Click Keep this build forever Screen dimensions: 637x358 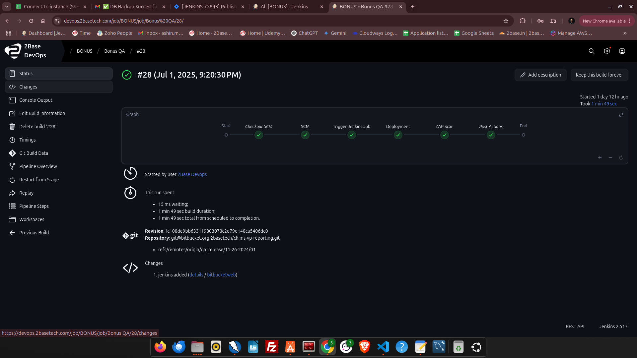point(599,75)
